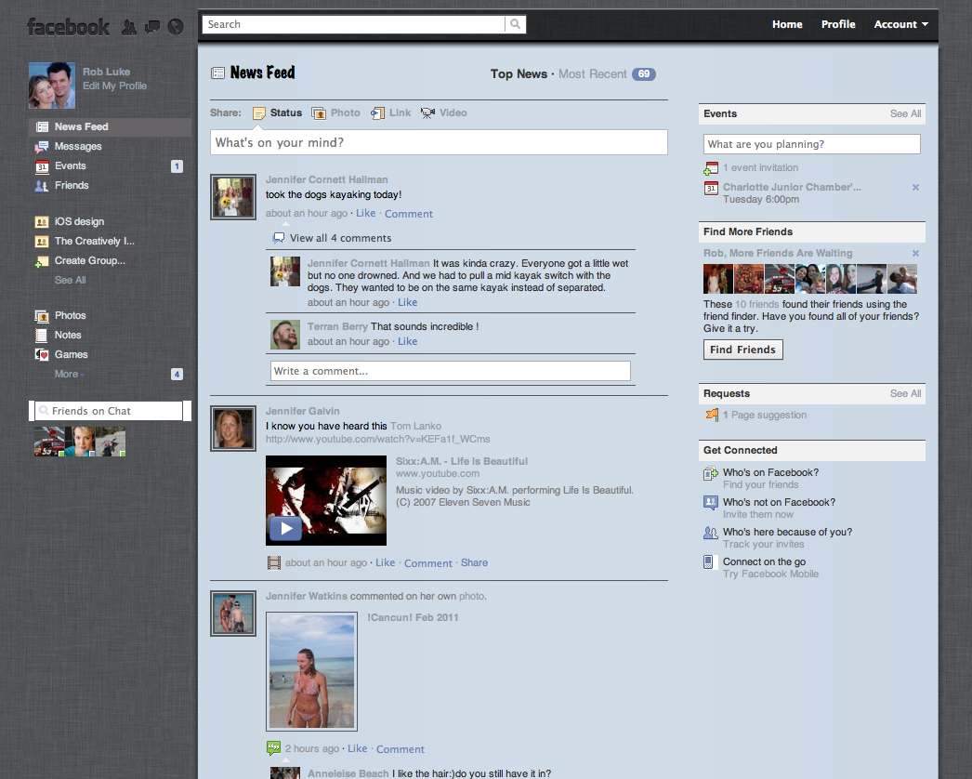The width and height of the screenshot is (972, 779).
Task: Click the 1 event invitation link
Action: (760, 167)
